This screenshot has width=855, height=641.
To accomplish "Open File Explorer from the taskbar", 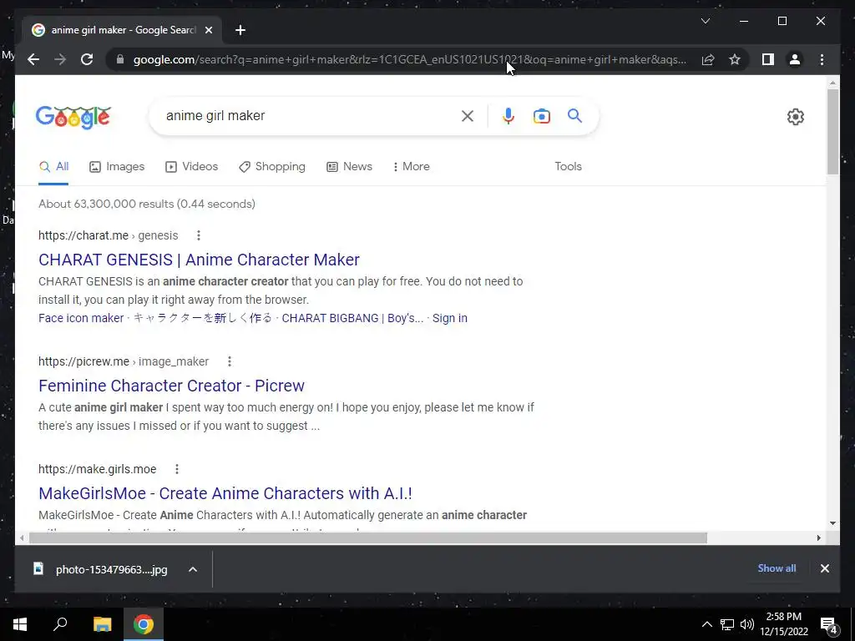I will pos(102,624).
